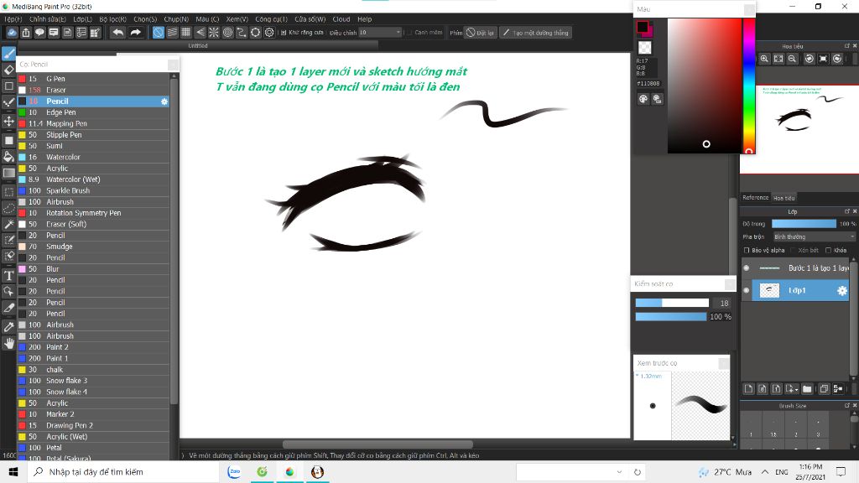Toggle the Cạnh mềm checkbox
Screen dimensions: 859x483
(409, 33)
